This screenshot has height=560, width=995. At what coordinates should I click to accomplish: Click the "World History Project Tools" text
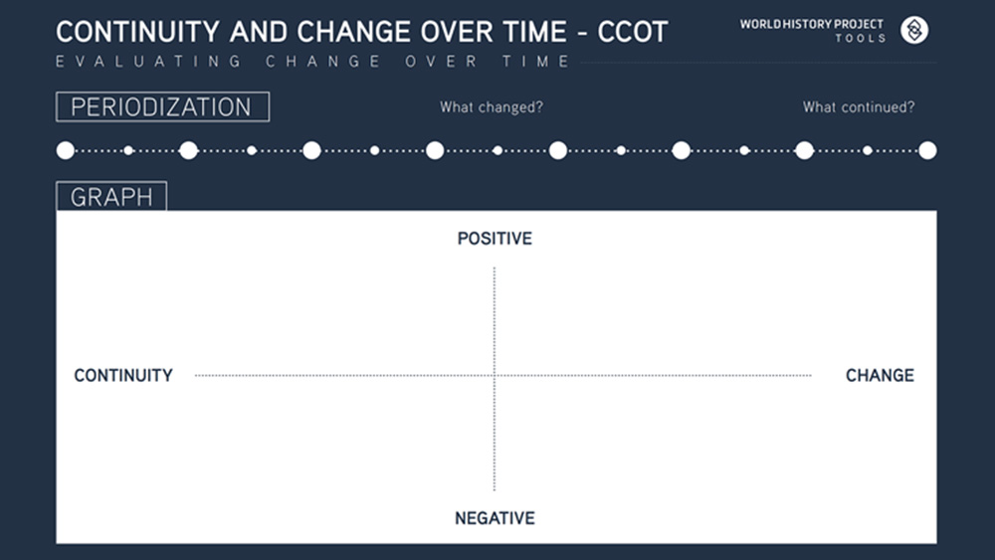(811, 31)
